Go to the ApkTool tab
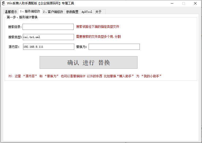This screenshot has height=143, width=202. [87, 12]
